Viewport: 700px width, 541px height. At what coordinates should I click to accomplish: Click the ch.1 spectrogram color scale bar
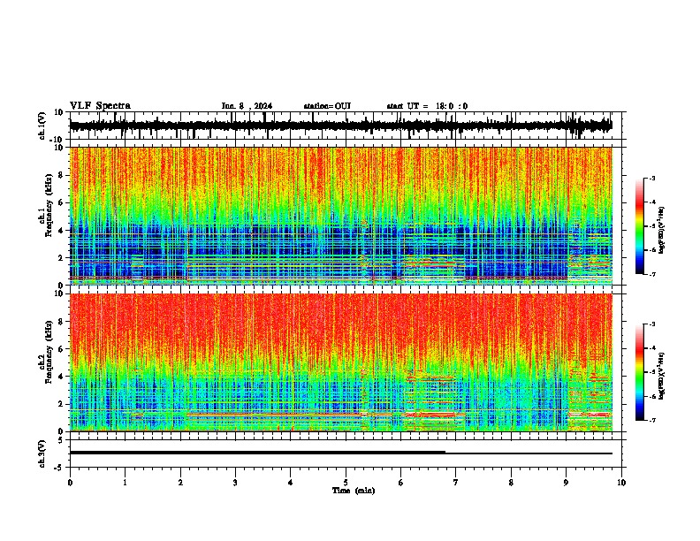coord(639,226)
